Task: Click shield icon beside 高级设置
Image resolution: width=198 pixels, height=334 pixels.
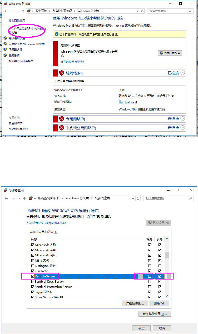Action: [5, 55]
